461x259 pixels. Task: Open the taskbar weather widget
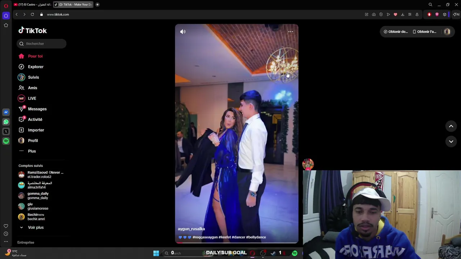click(x=15, y=253)
